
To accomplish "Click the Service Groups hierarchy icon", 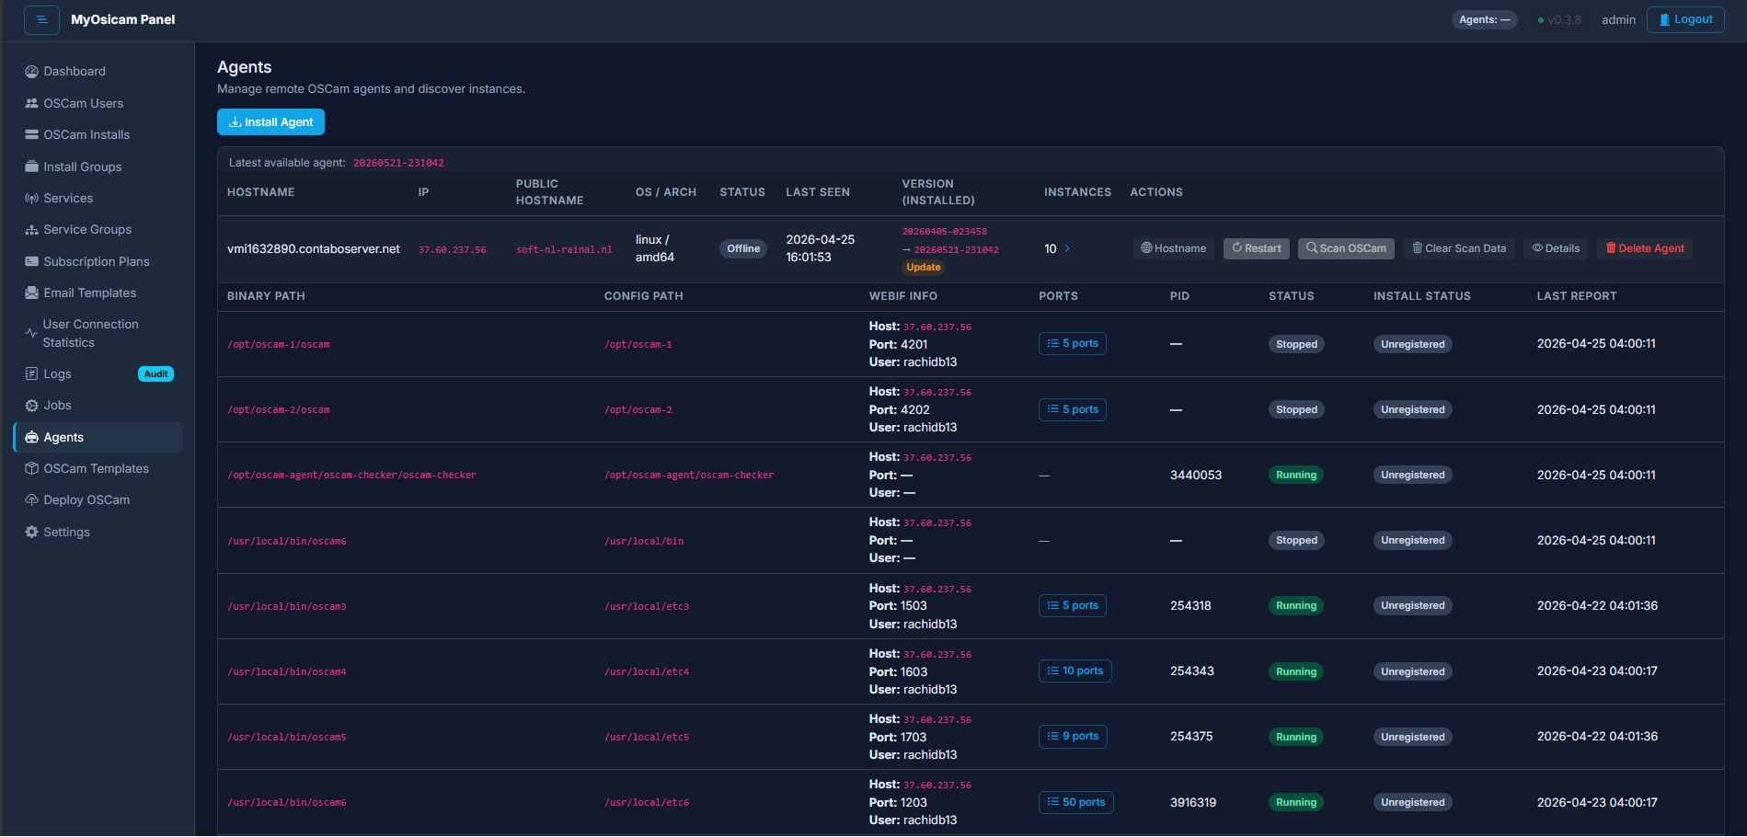I will pyautogui.click(x=31, y=230).
